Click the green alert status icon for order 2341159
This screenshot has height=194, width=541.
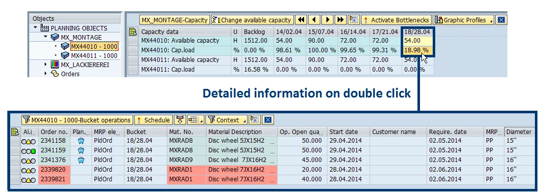(28, 151)
